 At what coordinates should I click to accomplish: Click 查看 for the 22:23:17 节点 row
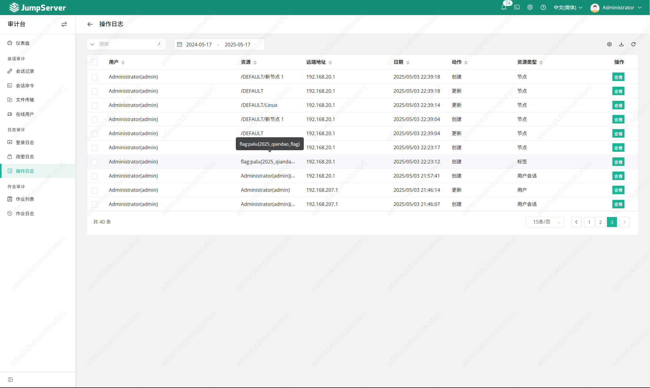(x=618, y=148)
